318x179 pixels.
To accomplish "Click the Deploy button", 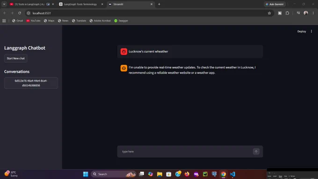I will click(302, 31).
